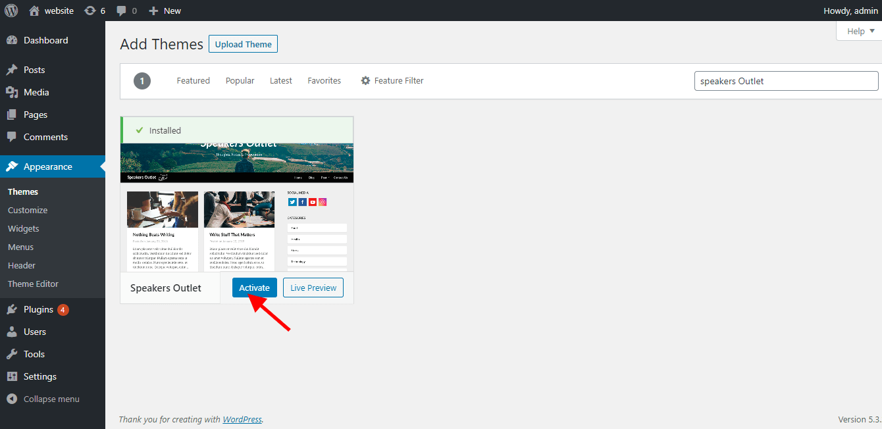Click the Version 5.3 footer text
Screen dimensions: 882x429
tap(860, 419)
